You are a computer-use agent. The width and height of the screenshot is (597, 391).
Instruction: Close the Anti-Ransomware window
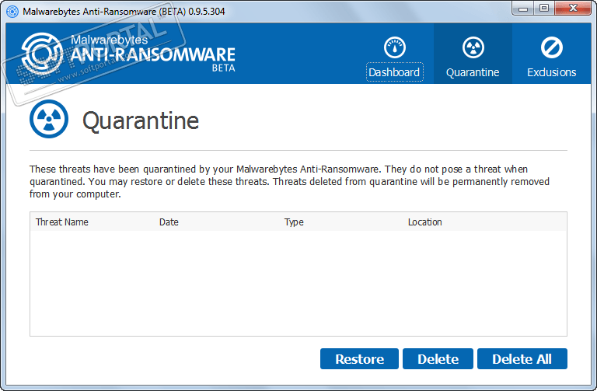pos(573,9)
